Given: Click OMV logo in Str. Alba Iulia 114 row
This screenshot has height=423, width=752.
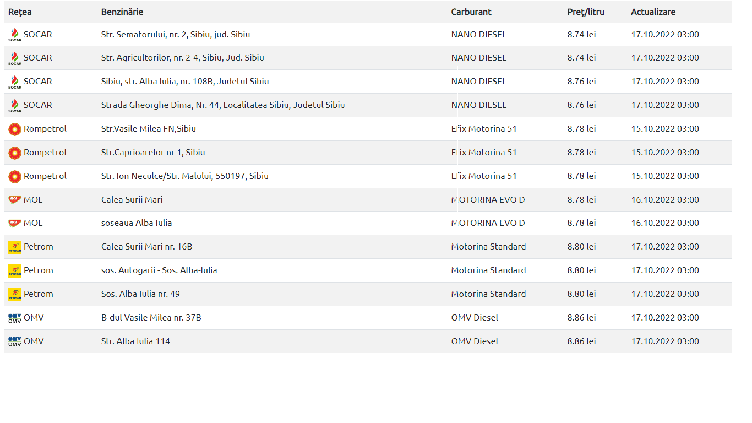Looking at the screenshot, I should [15, 341].
